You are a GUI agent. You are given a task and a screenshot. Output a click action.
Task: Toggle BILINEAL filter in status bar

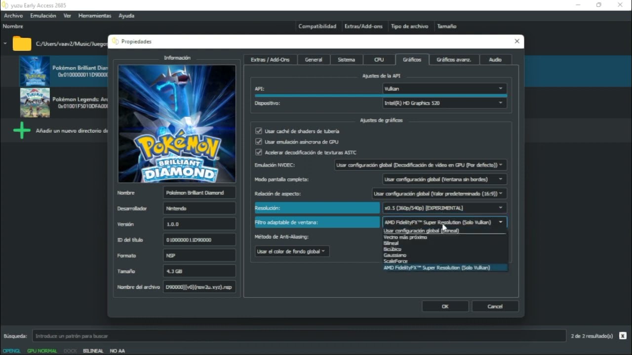tap(93, 351)
